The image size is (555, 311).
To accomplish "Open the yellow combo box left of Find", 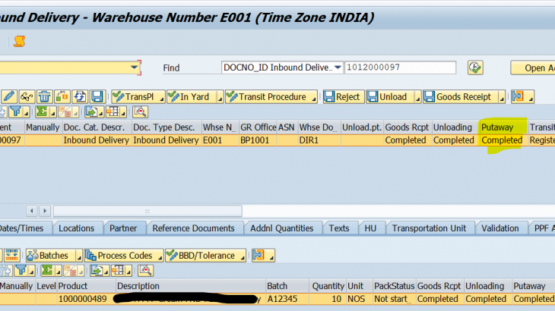I will [134, 67].
